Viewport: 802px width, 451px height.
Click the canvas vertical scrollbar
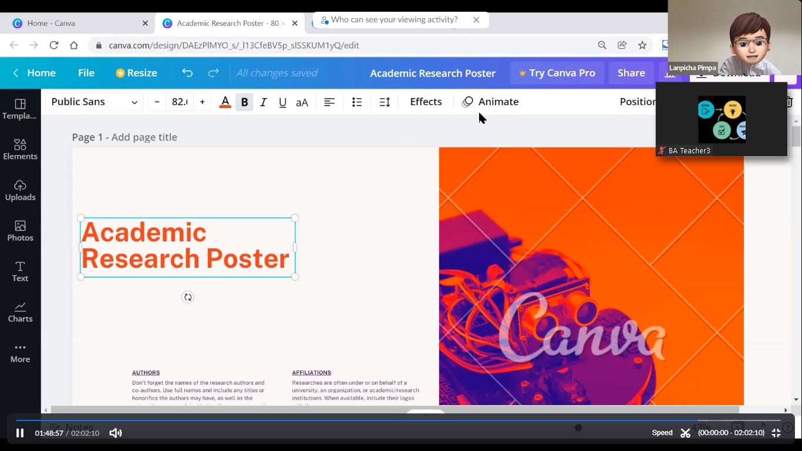click(x=796, y=136)
